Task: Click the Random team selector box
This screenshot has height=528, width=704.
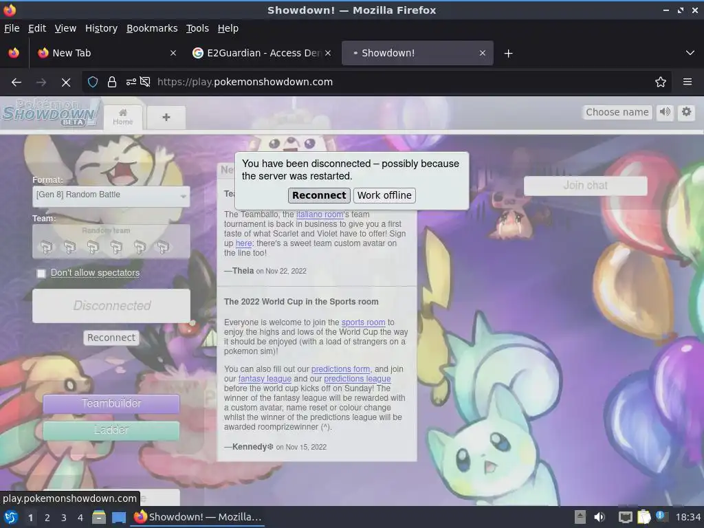Action: (111, 241)
